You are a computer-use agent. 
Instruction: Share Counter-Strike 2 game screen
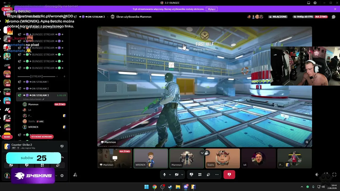62,146
